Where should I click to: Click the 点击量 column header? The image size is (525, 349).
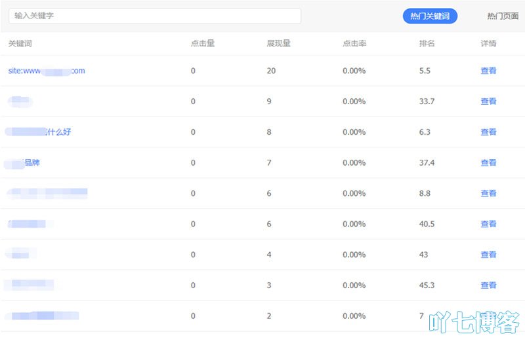point(203,43)
